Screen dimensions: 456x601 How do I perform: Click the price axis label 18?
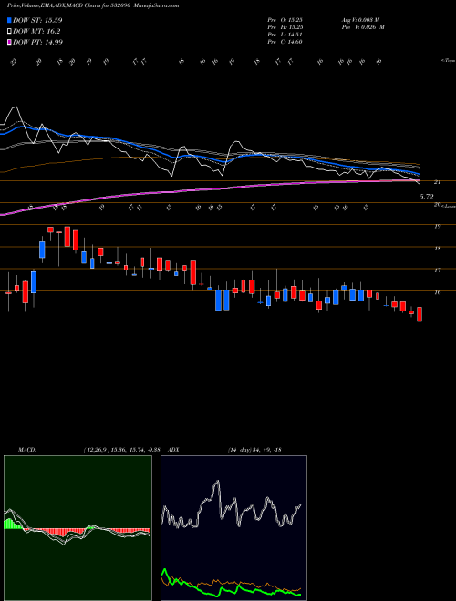[x=437, y=249]
